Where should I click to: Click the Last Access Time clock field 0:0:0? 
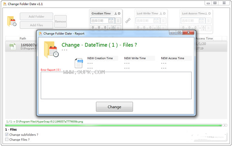tap(190, 27)
